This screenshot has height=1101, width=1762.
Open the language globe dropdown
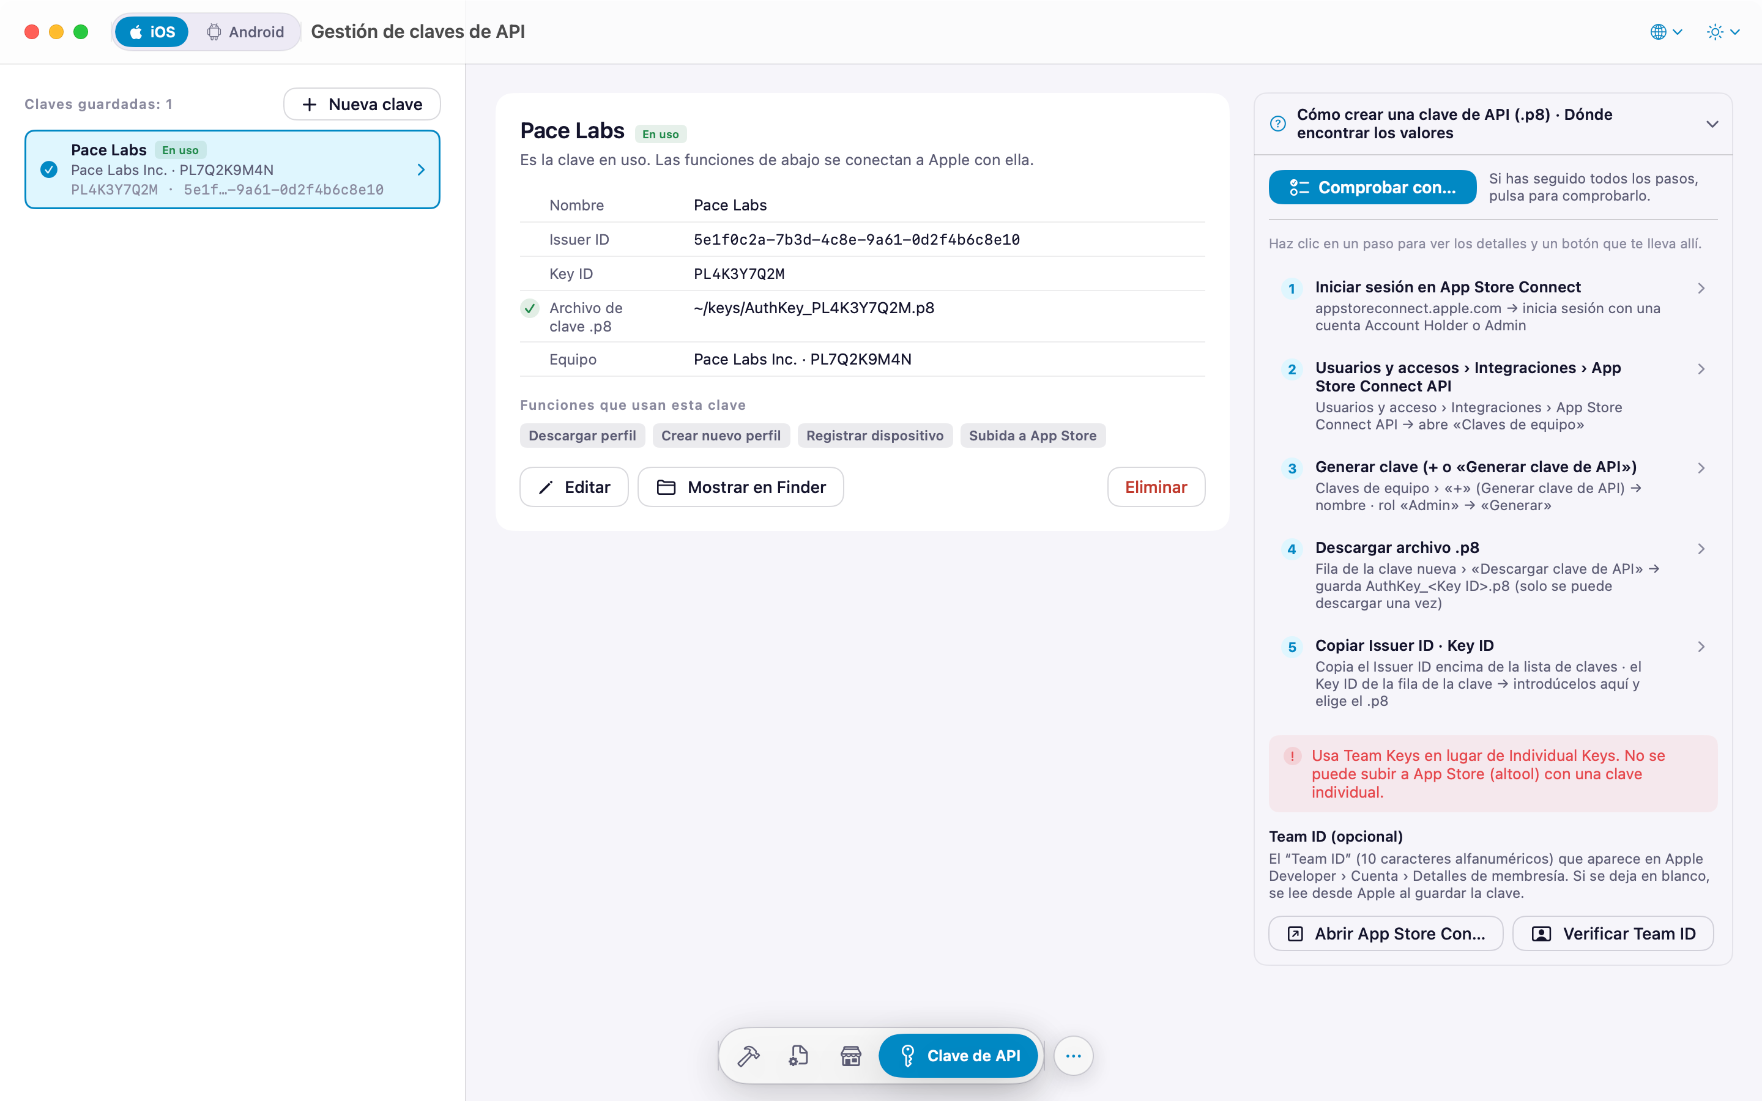[1666, 32]
